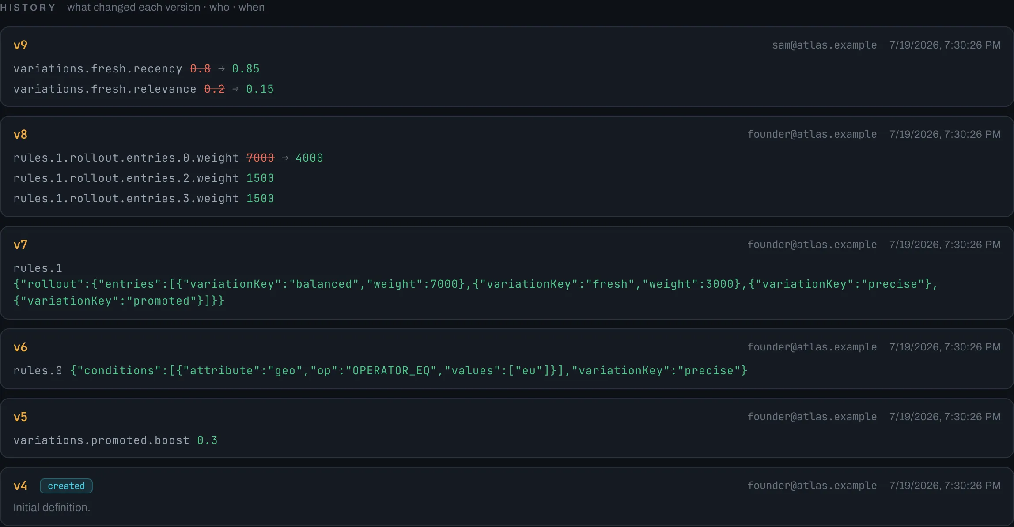Click the struck-through old value 0.2

pyautogui.click(x=214, y=89)
